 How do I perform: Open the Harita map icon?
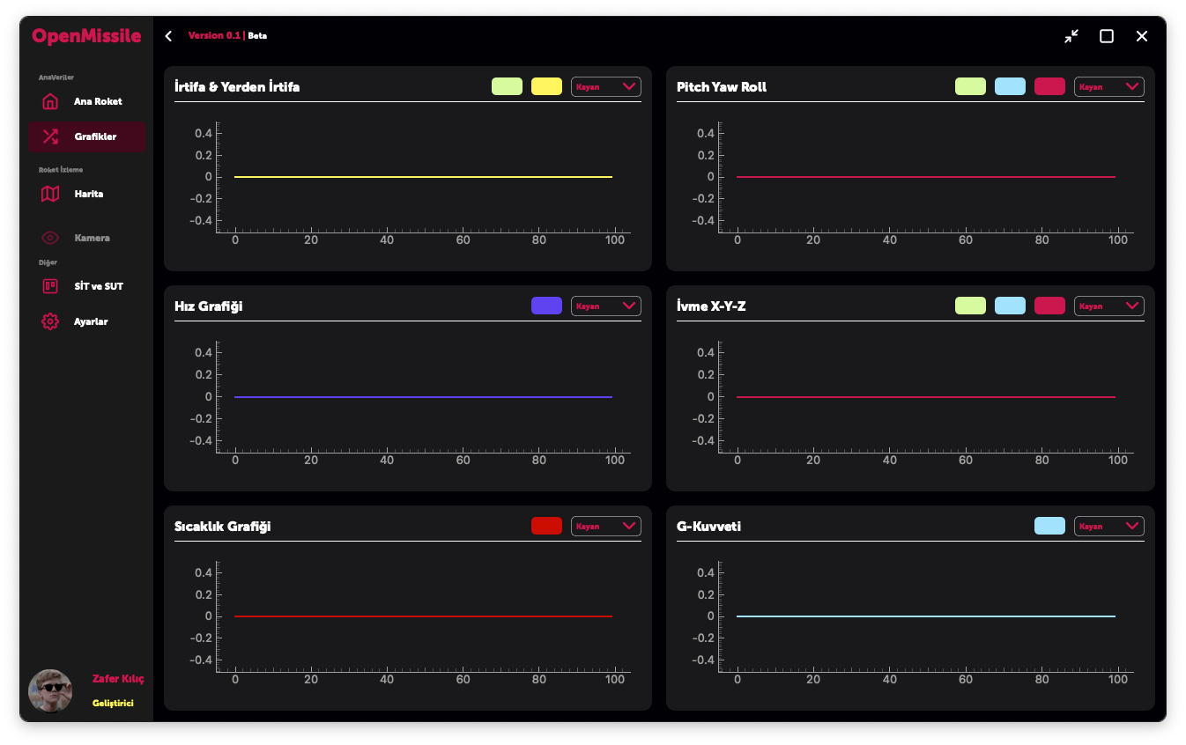coord(50,194)
